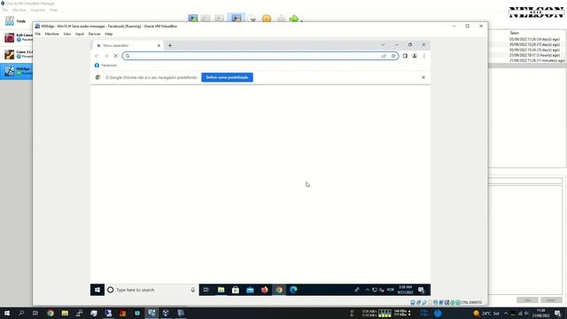
Task: Select Caine VM in manager list
Action: tap(17, 54)
